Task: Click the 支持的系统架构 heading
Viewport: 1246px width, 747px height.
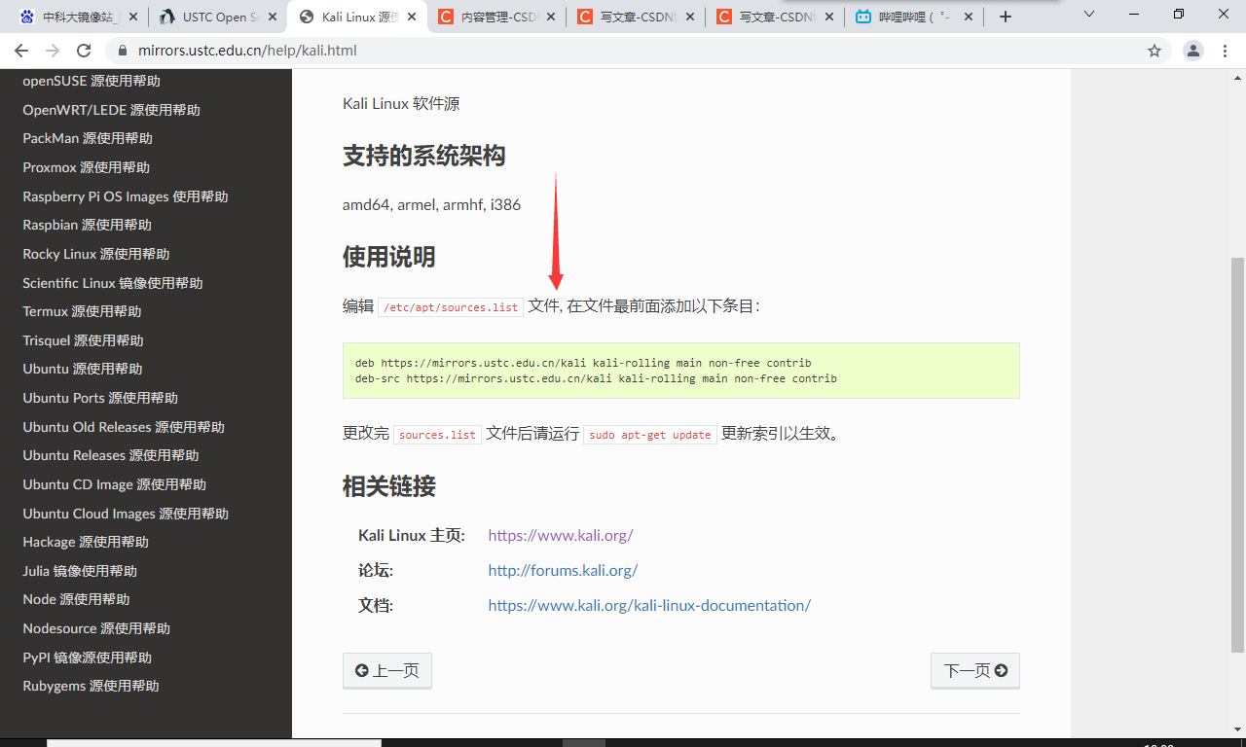Action: click(x=424, y=156)
